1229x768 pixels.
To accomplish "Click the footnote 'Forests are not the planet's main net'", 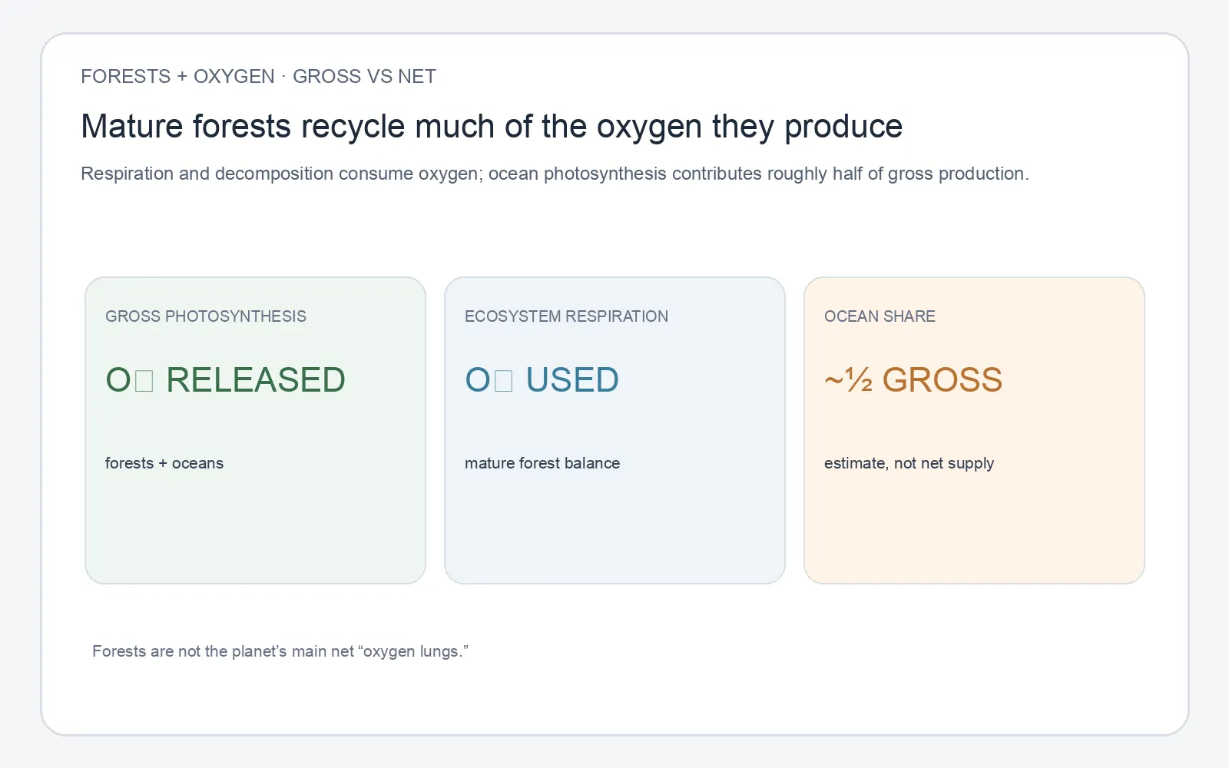I will (280, 651).
